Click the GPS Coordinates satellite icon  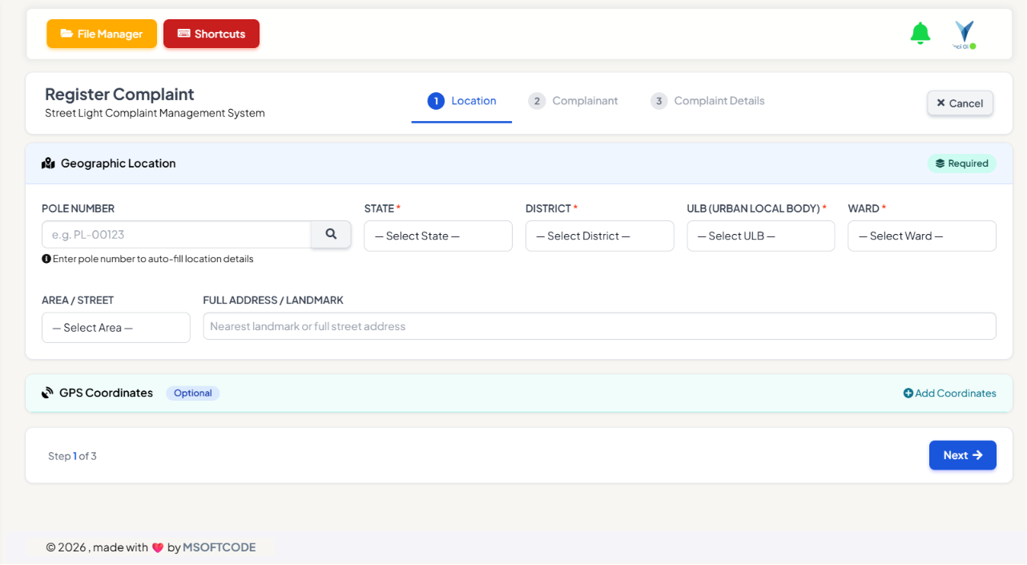click(x=47, y=393)
